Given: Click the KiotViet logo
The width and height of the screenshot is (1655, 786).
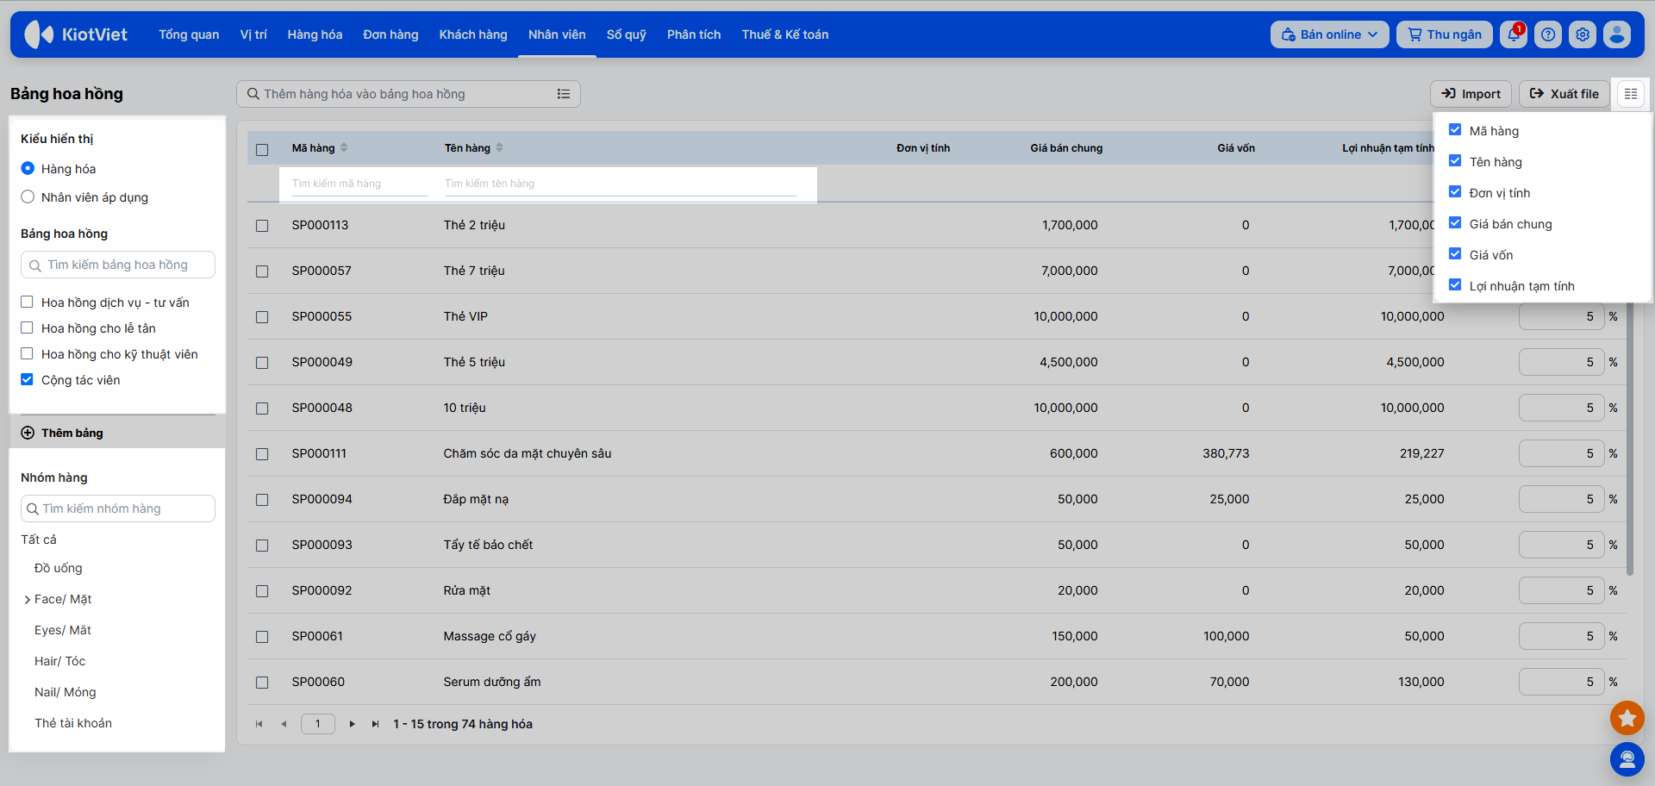Looking at the screenshot, I should coord(76,34).
